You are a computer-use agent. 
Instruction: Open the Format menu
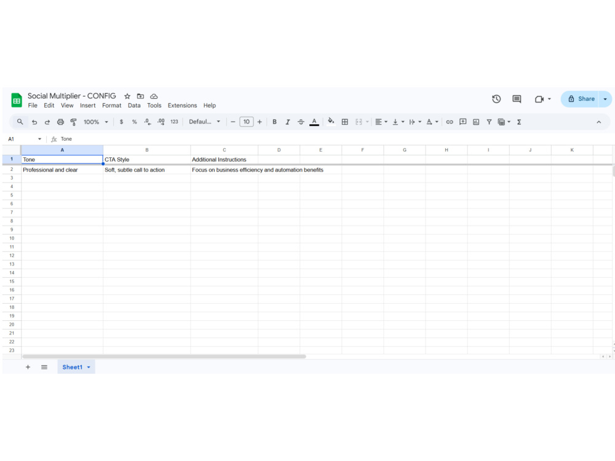point(112,106)
